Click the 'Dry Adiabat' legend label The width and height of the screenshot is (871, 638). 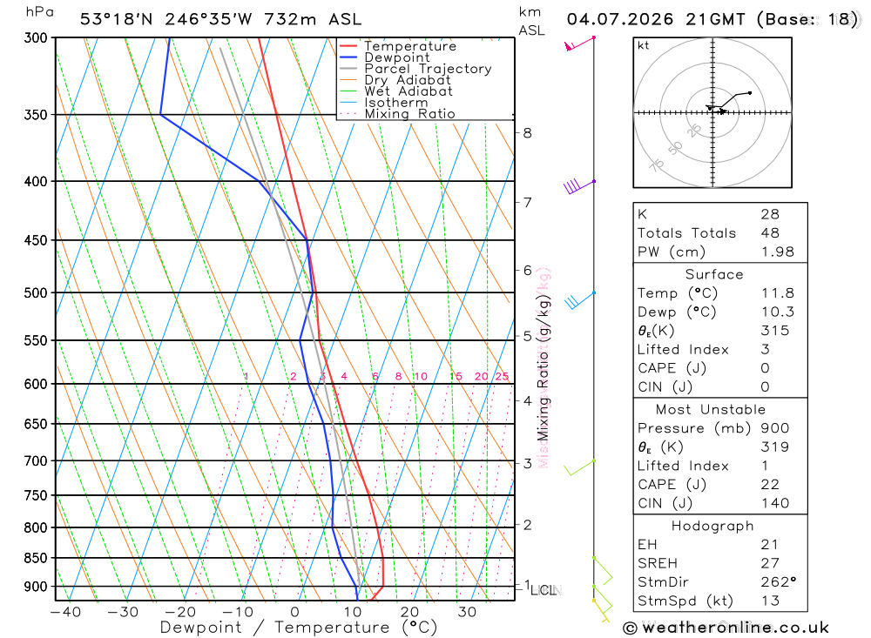pyautogui.click(x=408, y=80)
